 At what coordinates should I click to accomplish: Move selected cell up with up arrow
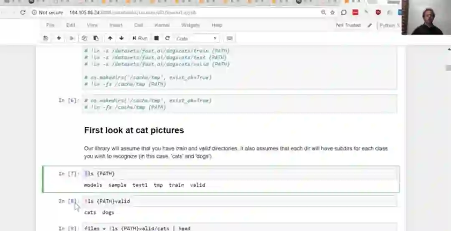(110, 38)
